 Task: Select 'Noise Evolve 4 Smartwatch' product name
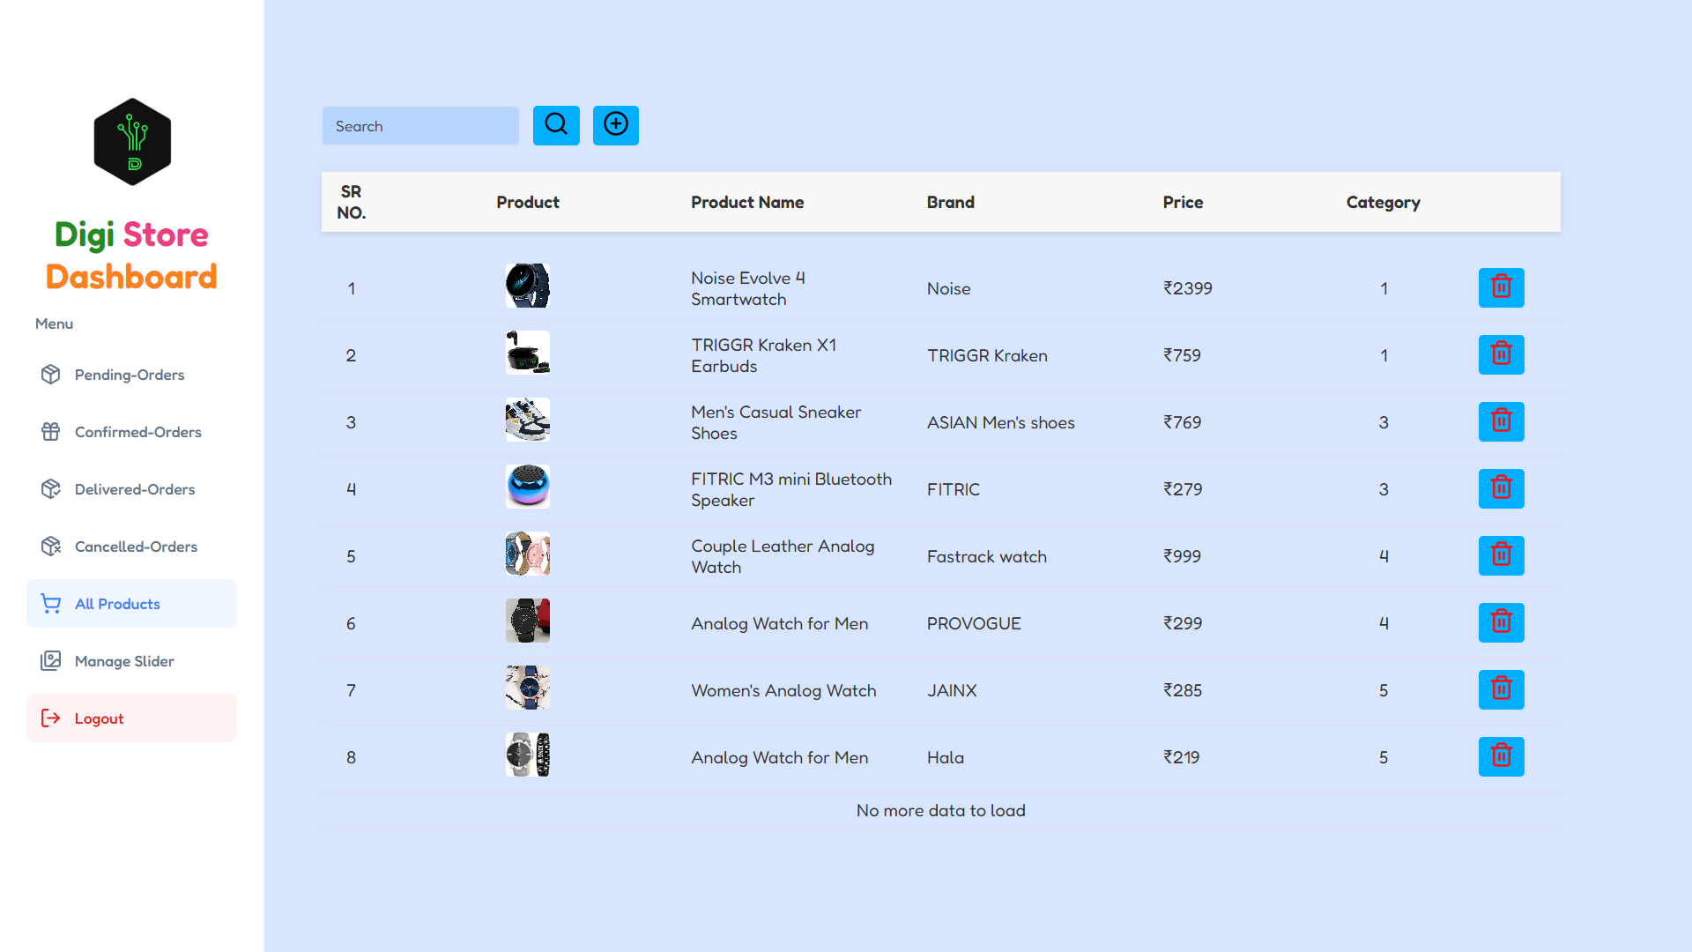point(748,288)
